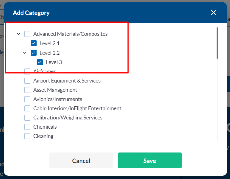Click the Save button
This screenshot has height=179, width=230.
150,161
